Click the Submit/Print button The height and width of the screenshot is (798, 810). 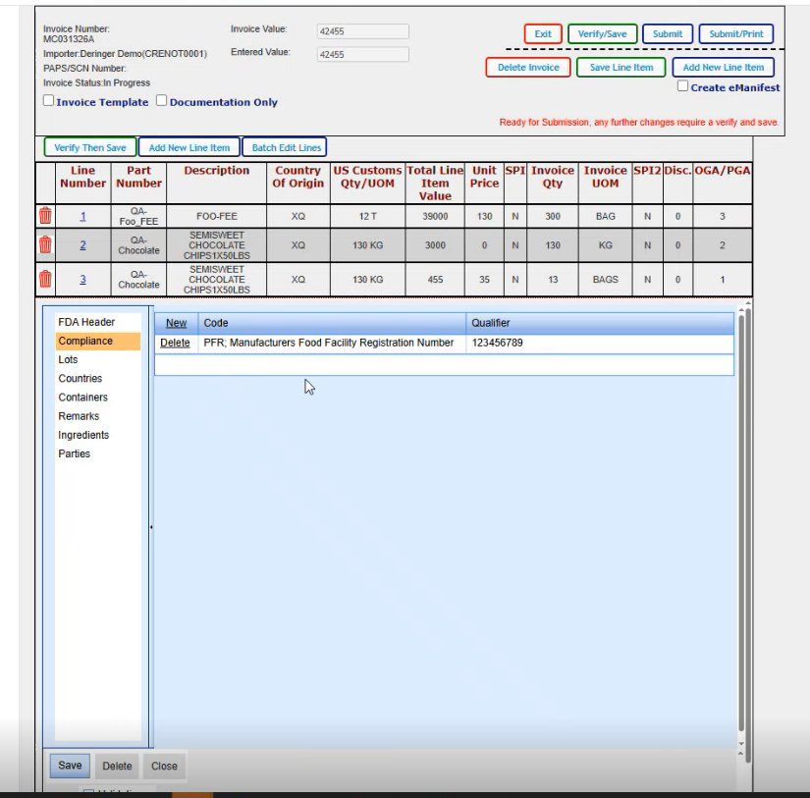(x=736, y=34)
